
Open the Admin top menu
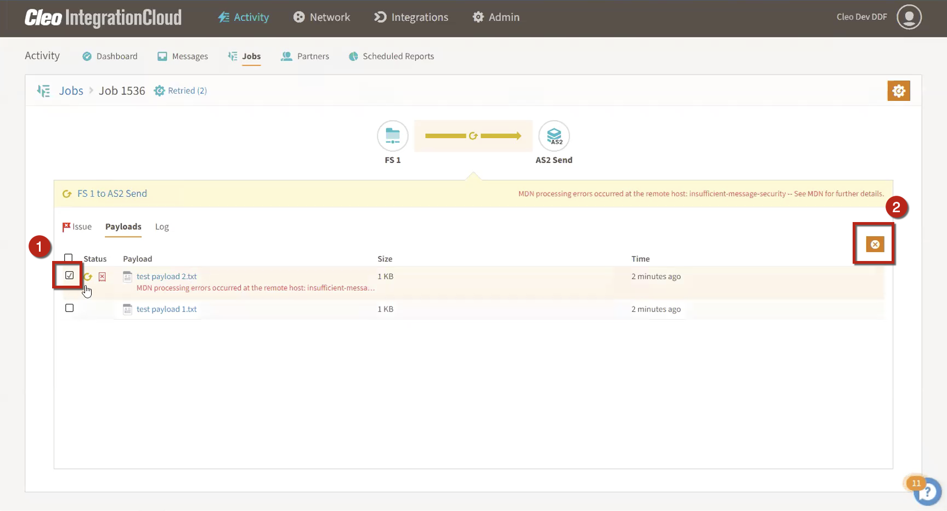tap(496, 17)
